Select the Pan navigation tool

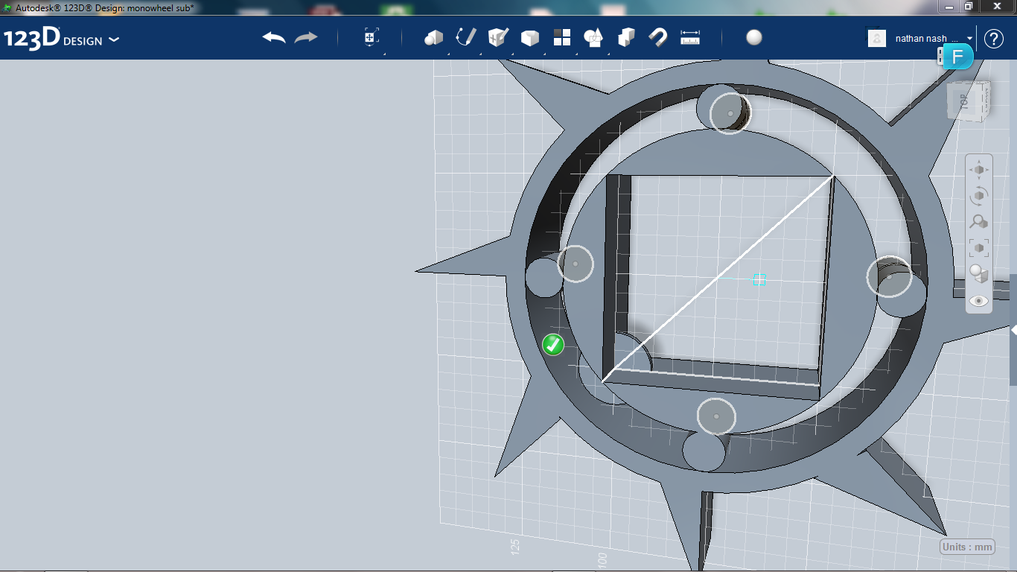(978, 170)
